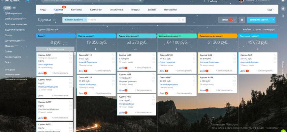Viewport: 287px width, 132px height.
Task: Open the notifications bell in right sidebar
Action: click(283, 9)
